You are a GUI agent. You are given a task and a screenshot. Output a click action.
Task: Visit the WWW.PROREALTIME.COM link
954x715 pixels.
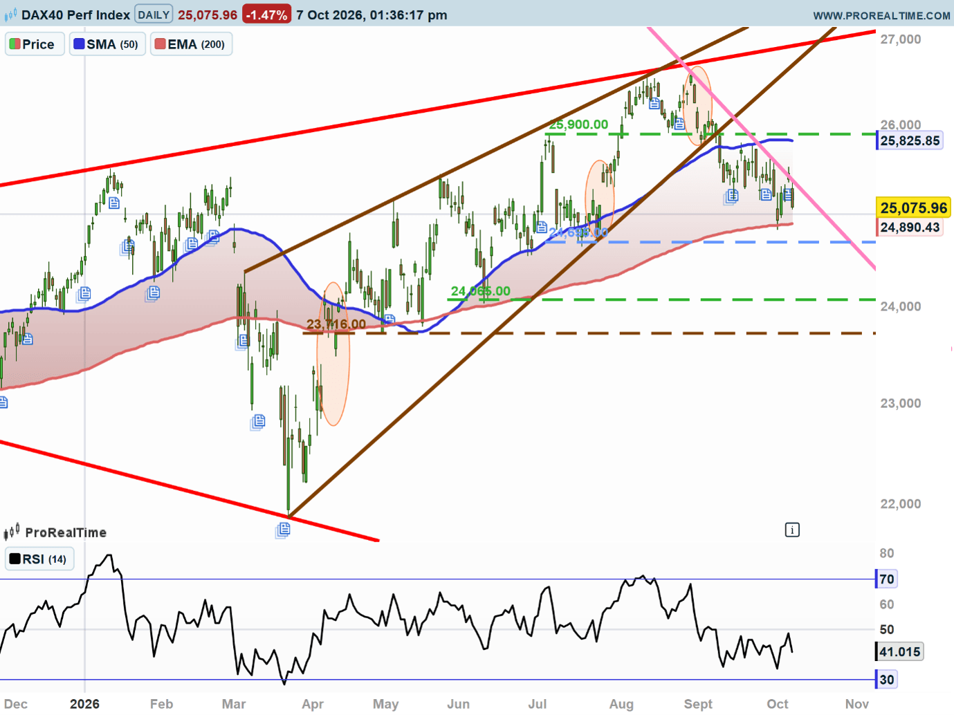881,15
